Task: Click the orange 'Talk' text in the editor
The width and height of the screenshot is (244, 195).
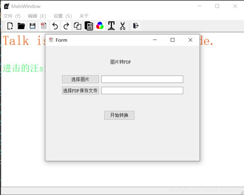Action: [16, 41]
